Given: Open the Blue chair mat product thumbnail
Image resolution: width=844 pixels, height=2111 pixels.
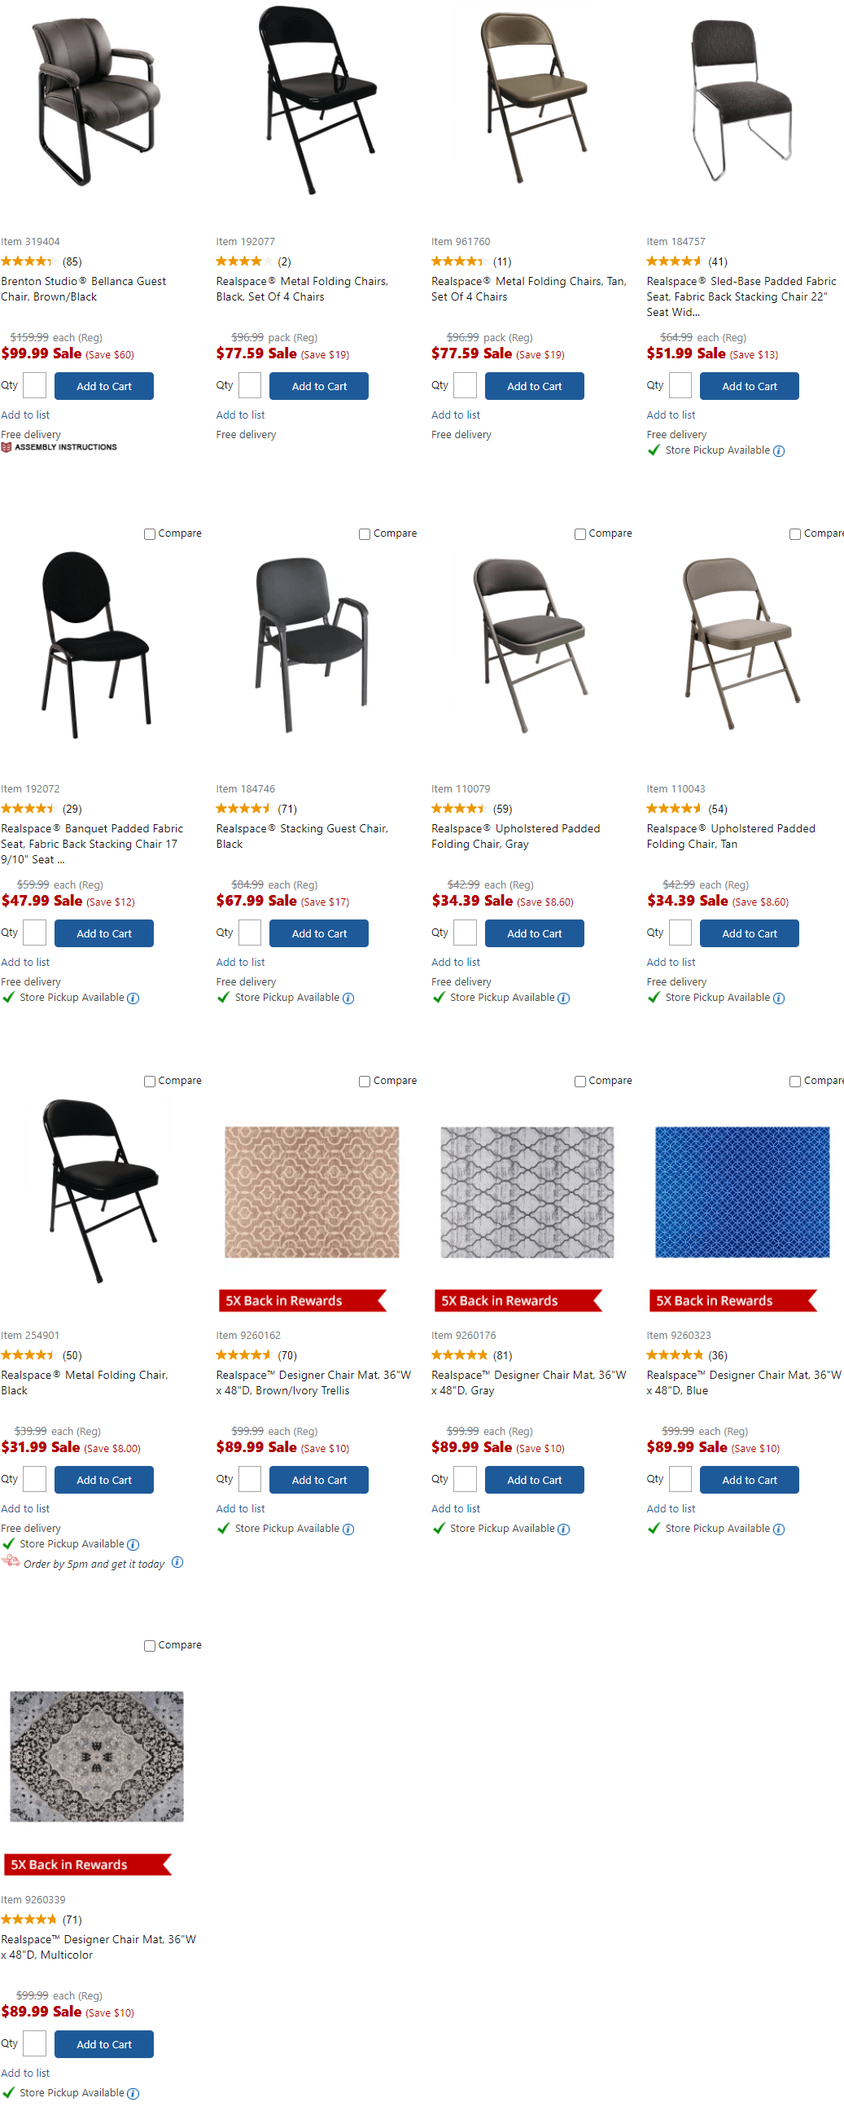Looking at the screenshot, I should [x=741, y=1192].
